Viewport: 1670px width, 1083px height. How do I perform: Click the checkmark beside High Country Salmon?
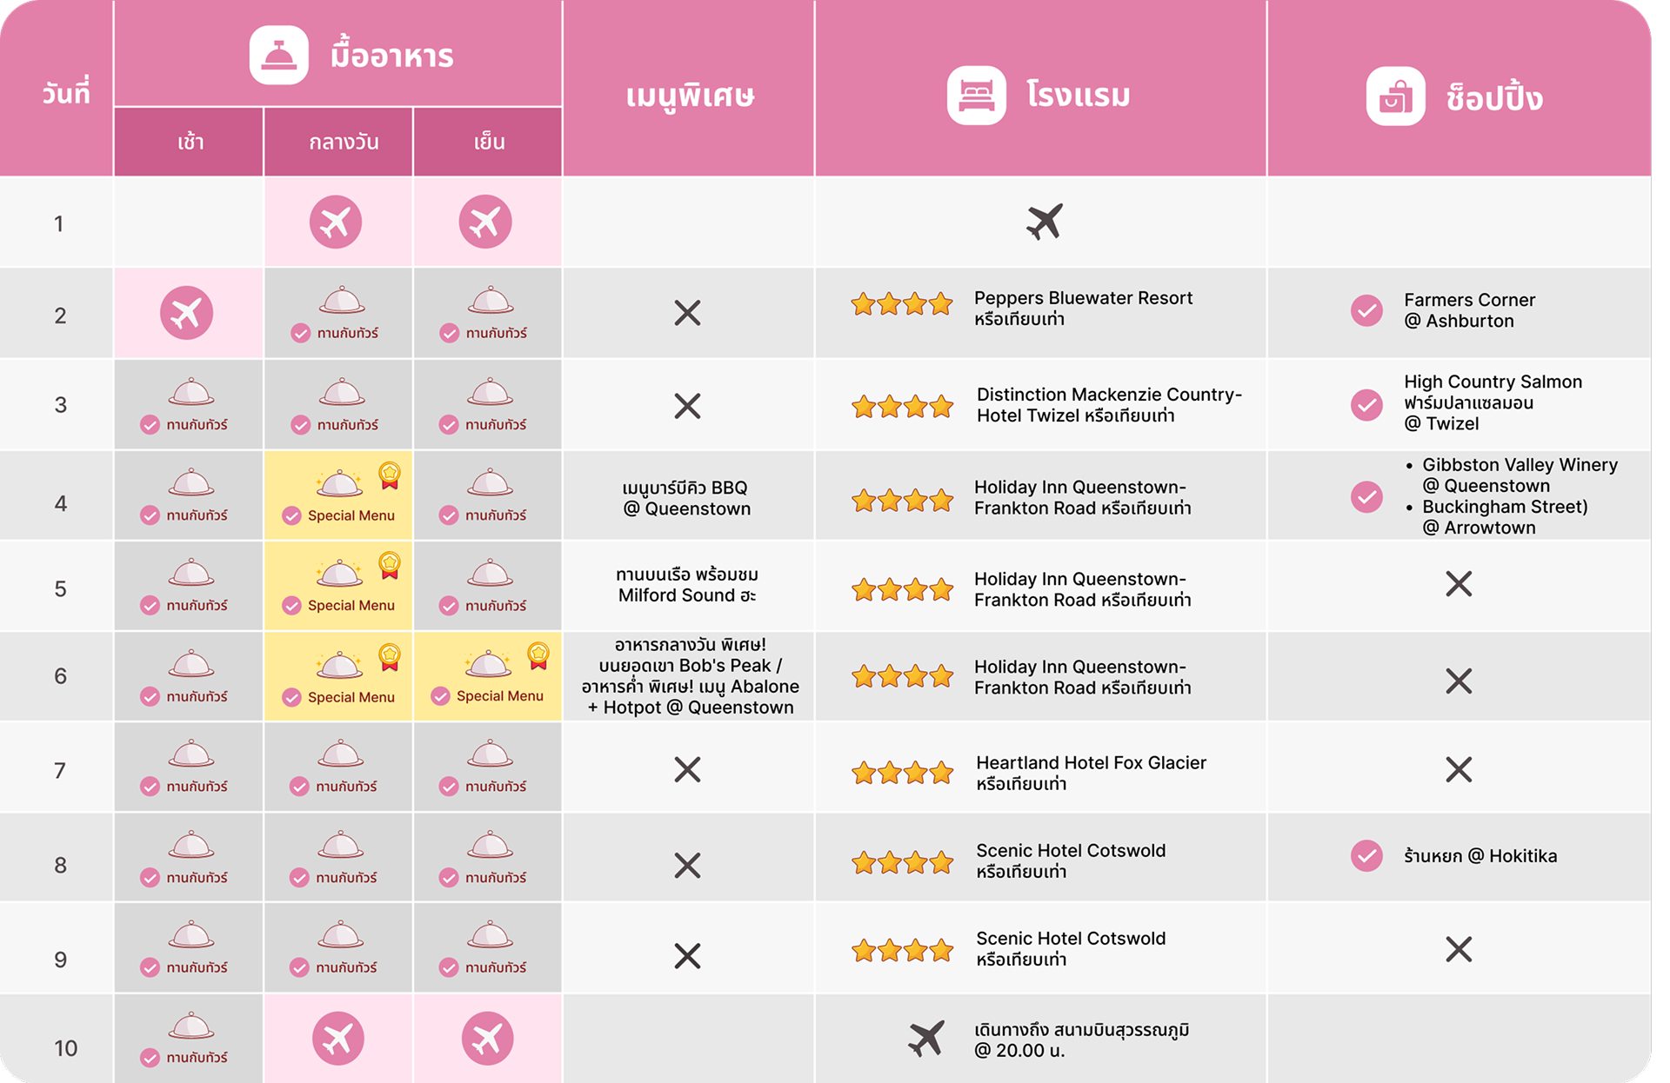[x=1366, y=404]
